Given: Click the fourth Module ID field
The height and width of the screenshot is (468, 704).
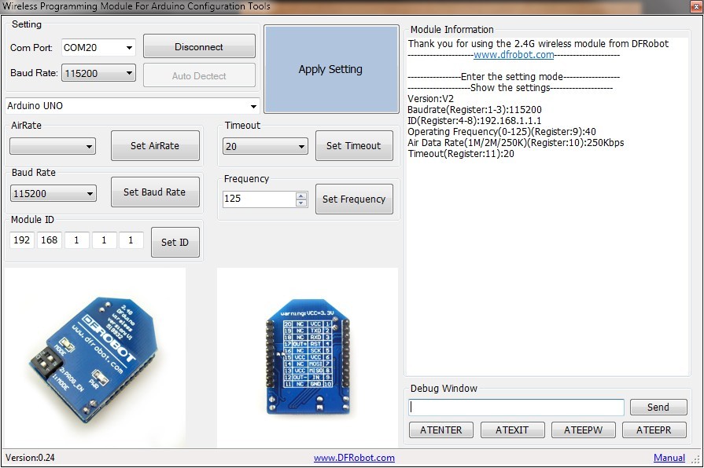Looking at the screenshot, I should coord(104,240).
